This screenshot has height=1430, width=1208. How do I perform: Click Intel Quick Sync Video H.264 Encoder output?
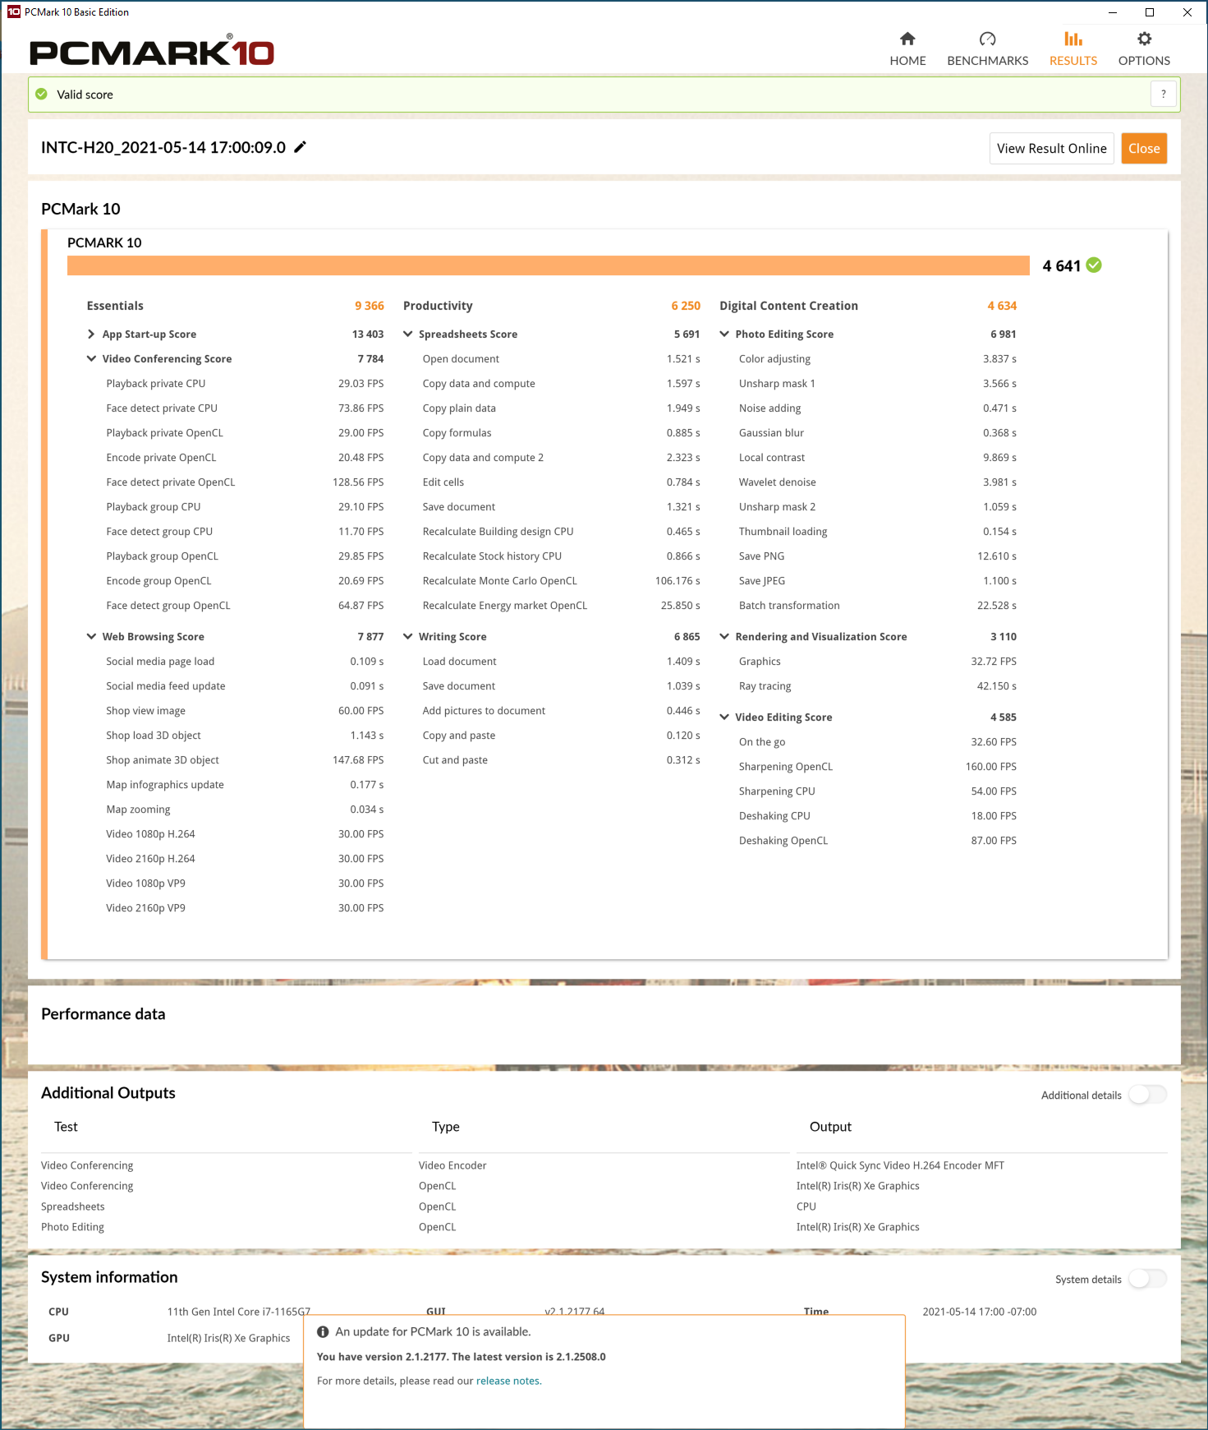tap(900, 1165)
